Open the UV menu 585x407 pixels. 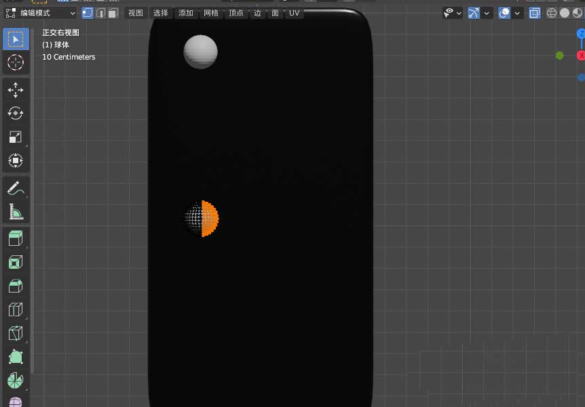[295, 13]
